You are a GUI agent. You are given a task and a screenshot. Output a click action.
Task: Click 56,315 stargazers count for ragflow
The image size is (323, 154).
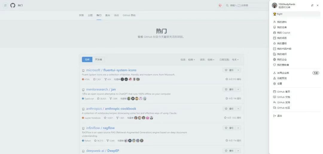(x=99, y=141)
